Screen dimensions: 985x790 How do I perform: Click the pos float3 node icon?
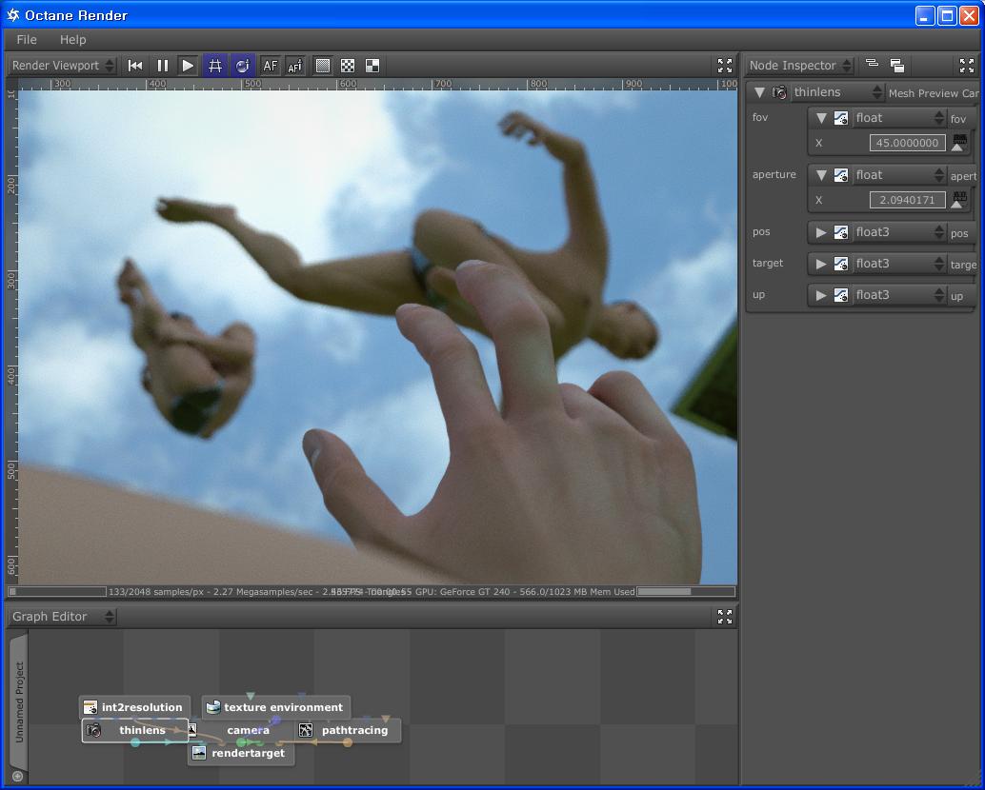click(x=841, y=232)
